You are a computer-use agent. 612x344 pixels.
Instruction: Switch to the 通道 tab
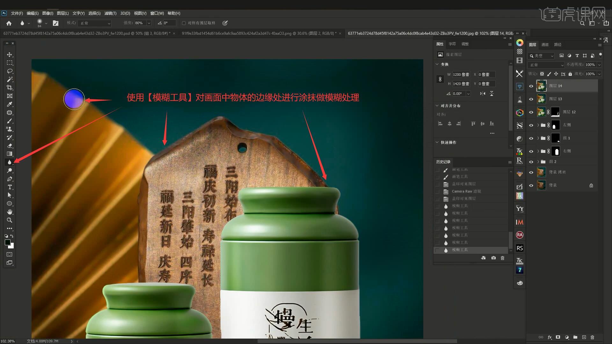[x=545, y=45]
